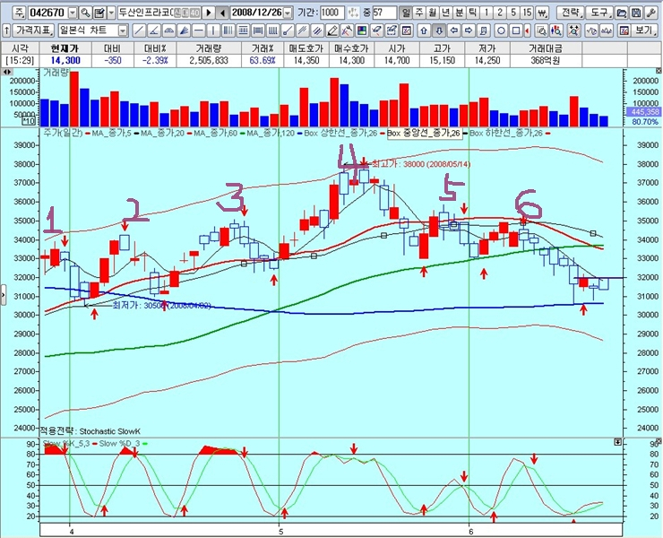Open the date 2008/12/26 dropdown

pyautogui.click(x=287, y=13)
